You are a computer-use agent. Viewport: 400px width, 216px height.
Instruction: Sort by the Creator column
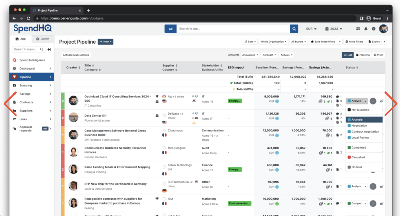(x=73, y=67)
